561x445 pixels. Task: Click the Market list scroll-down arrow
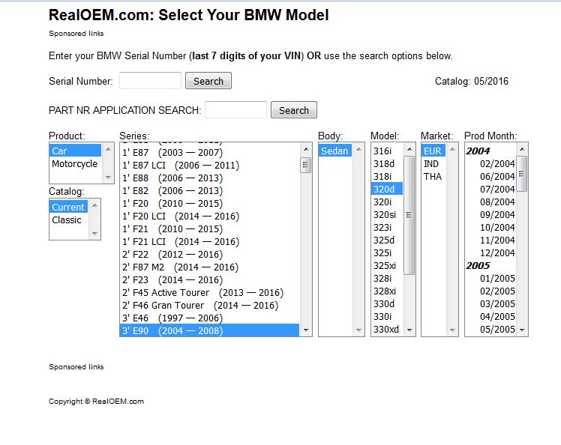point(452,330)
